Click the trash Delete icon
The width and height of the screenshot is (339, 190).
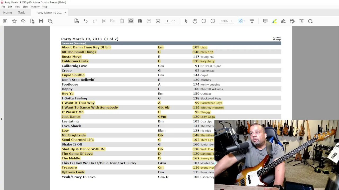tap(301, 21)
